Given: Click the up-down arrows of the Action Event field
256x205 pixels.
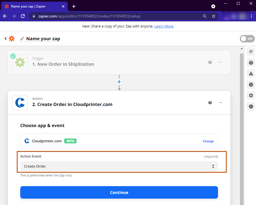Looking at the screenshot, I should point(213,166).
